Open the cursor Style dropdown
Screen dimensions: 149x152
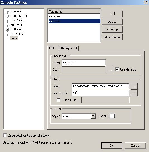93,116
